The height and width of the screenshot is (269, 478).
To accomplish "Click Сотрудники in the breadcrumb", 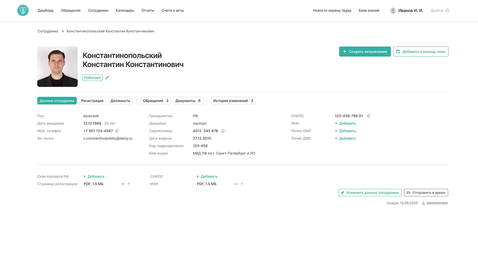I will click(x=48, y=31).
